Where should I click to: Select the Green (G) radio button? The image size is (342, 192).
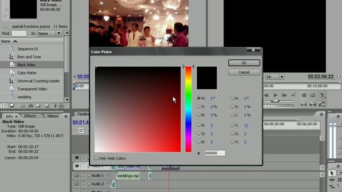[198, 133]
